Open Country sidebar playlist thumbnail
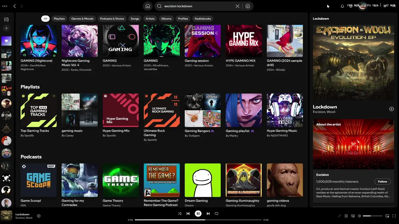Screen dimensions: 399x224 [x=6, y=78]
